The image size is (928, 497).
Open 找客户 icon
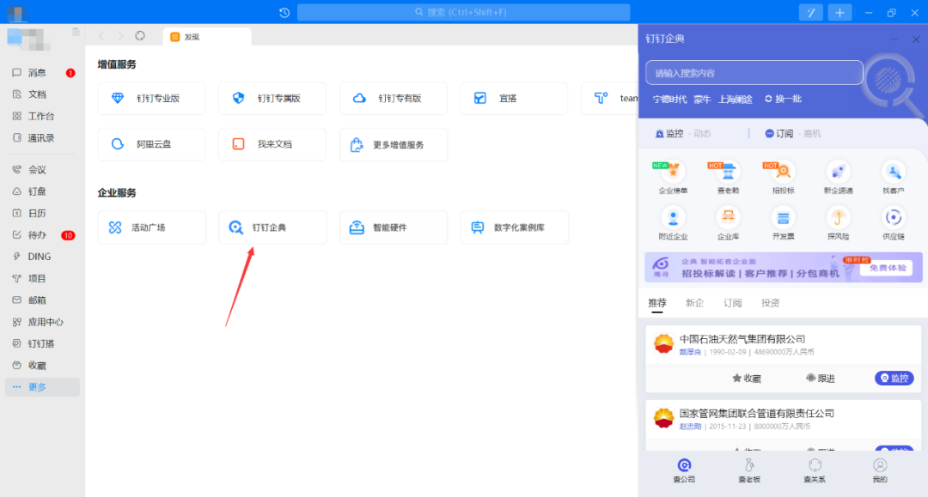(x=893, y=178)
